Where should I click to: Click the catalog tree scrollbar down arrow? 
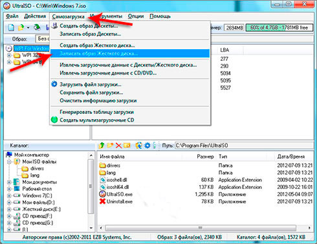tap(91, 228)
